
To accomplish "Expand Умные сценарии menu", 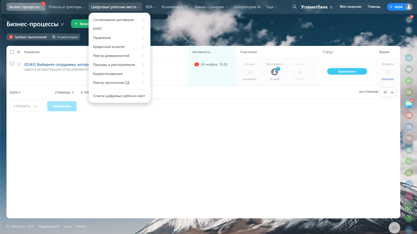I will point(211,7).
